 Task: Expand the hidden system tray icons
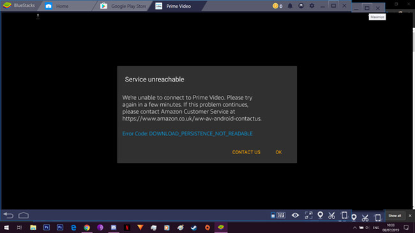(x=354, y=227)
